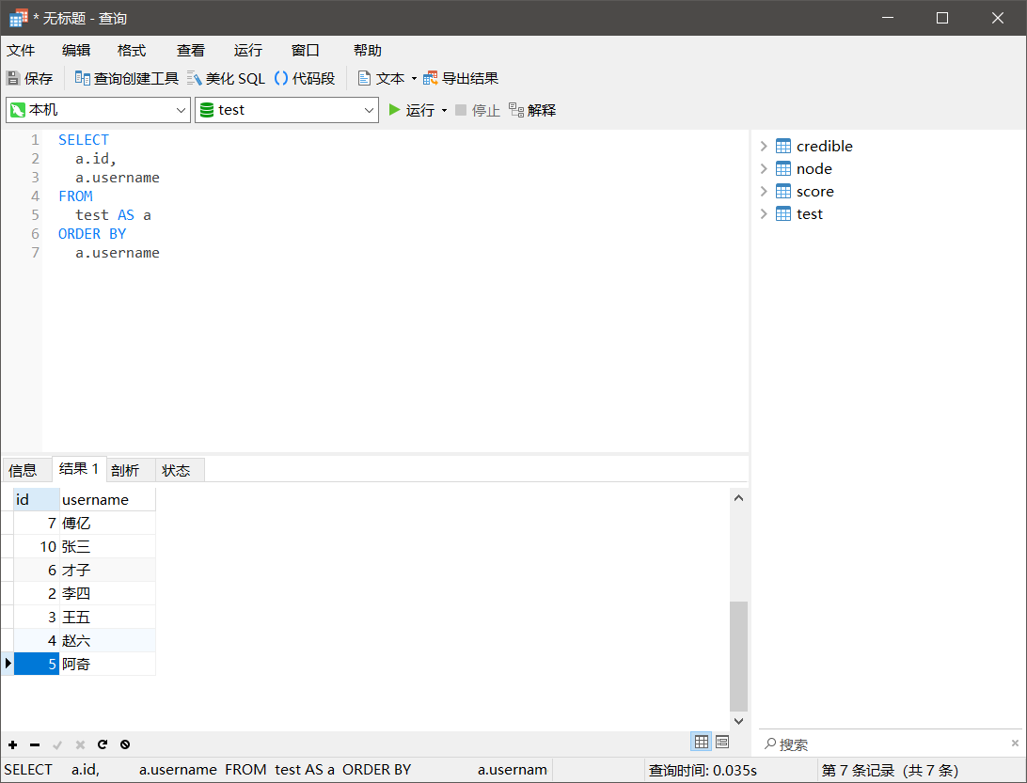The width and height of the screenshot is (1027, 783).
Task: Click the Explain (解释) query icon
Action: 516,110
